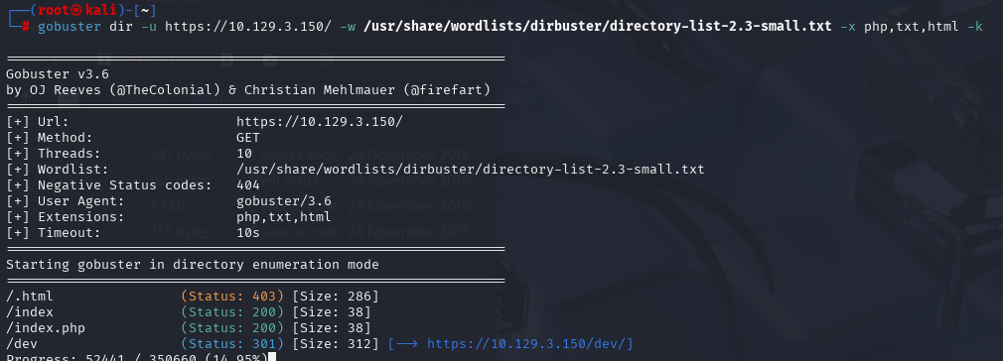Click the Progress counter line
The image size is (1003, 361).
(137, 357)
